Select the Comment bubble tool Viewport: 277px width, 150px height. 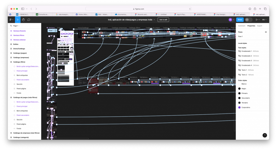pos(29,20)
